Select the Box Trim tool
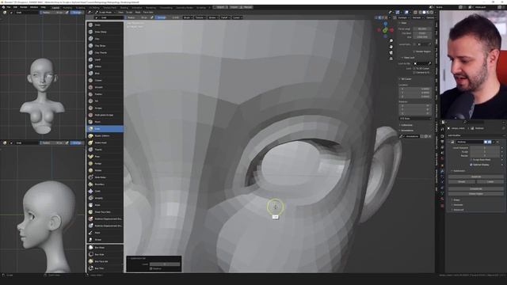The width and height of the screenshot is (507, 285). tap(105, 268)
